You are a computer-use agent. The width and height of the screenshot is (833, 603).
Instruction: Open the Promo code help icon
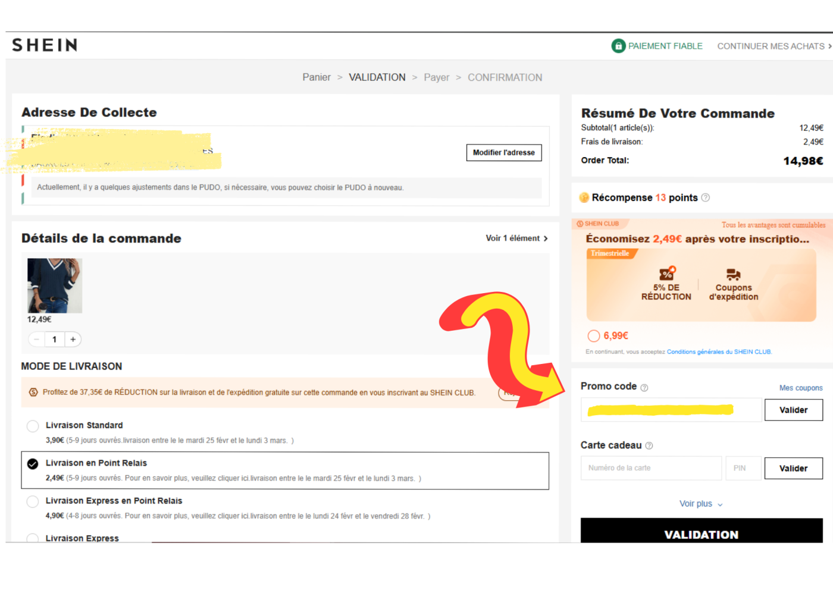click(x=644, y=388)
